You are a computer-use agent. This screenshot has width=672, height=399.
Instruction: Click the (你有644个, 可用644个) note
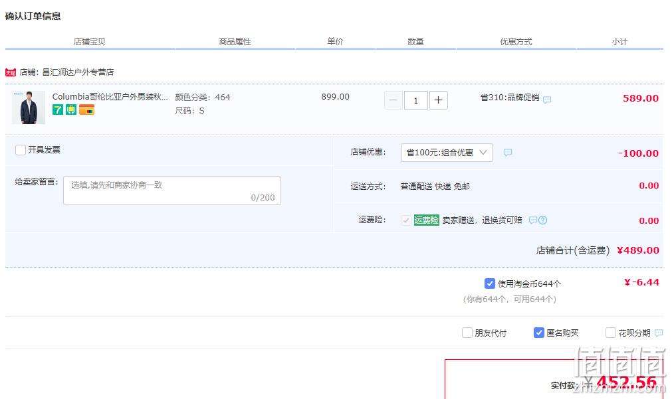[x=510, y=299]
